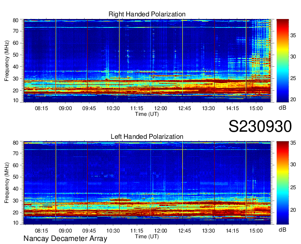Click 14:15 time tick under left-handed chart
This screenshot has width=301, height=244.
point(232,231)
